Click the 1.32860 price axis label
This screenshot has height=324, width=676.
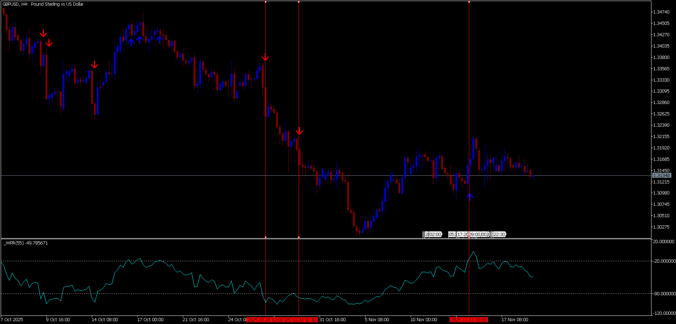(x=661, y=103)
